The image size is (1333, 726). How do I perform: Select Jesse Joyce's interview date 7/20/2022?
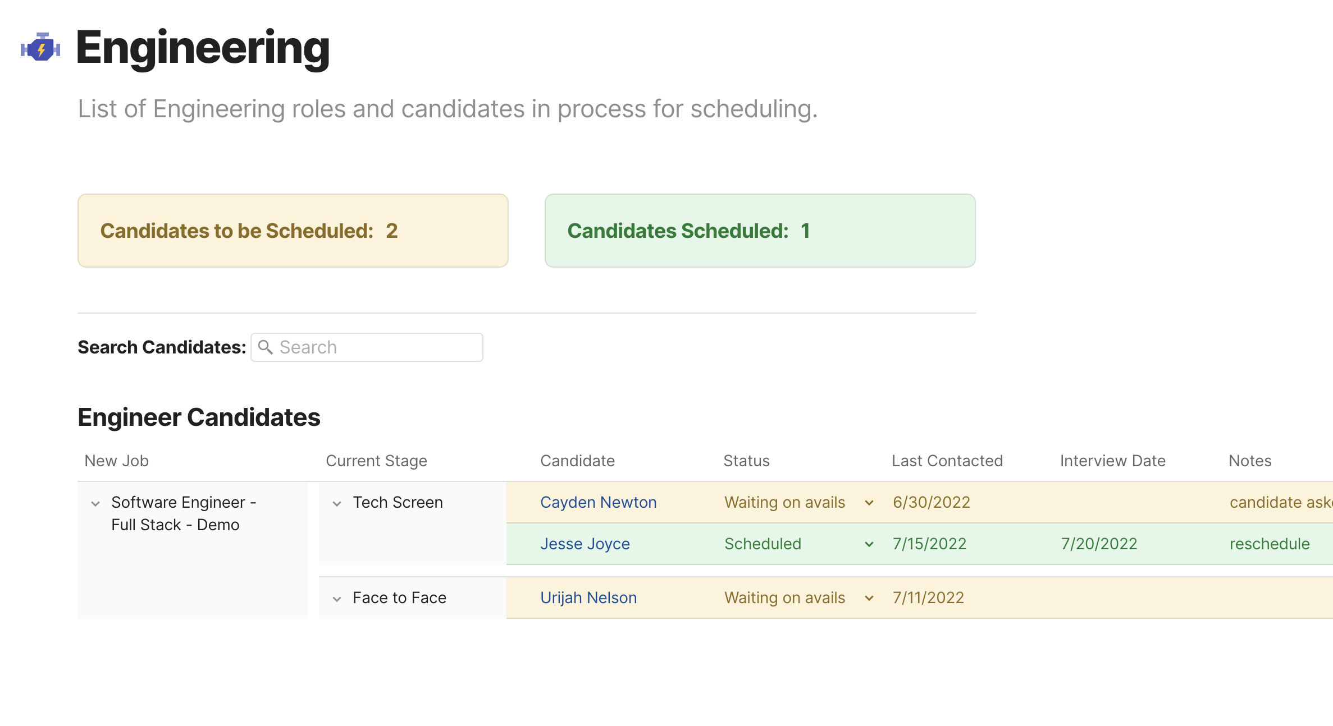pyautogui.click(x=1099, y=544)
